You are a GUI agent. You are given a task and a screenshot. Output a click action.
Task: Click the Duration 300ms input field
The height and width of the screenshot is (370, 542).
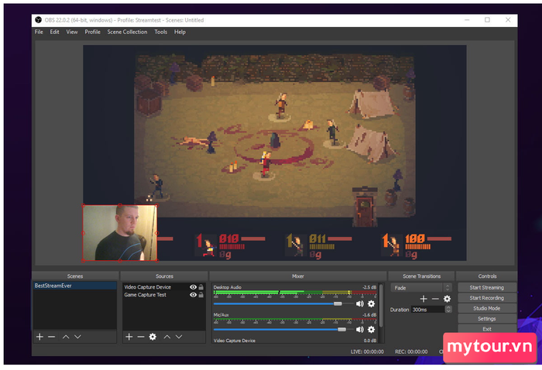pyautogui.click(x=428, y=310)
